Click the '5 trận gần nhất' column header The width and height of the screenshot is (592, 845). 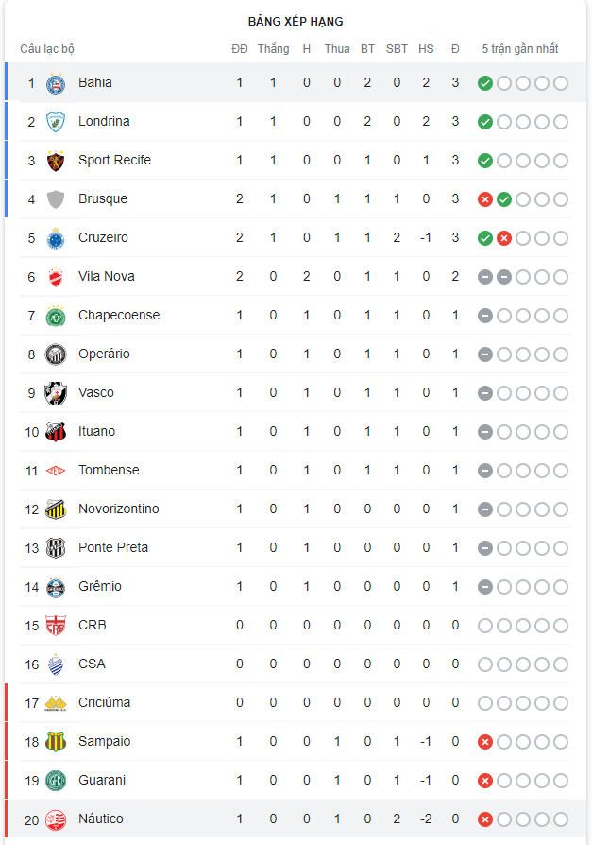tap(520, 49)
